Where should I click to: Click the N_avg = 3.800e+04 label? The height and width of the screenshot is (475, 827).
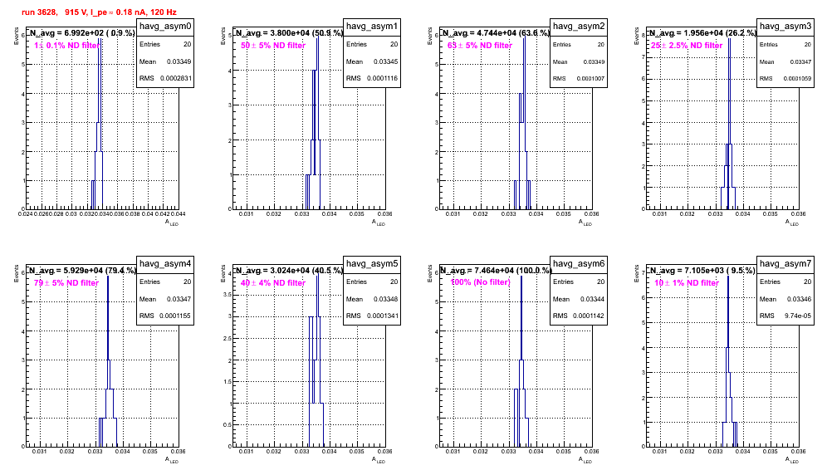[289, 32]
